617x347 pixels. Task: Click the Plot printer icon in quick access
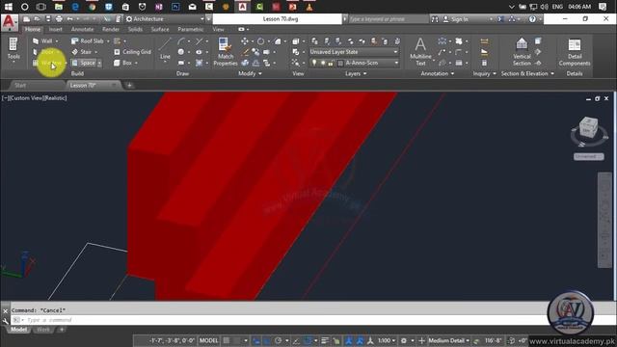(x=59, y=19)
